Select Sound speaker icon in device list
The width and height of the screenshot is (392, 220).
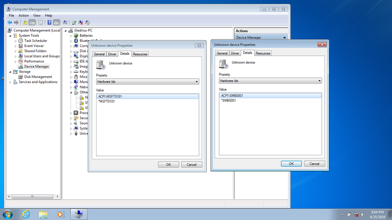point(76,123)
